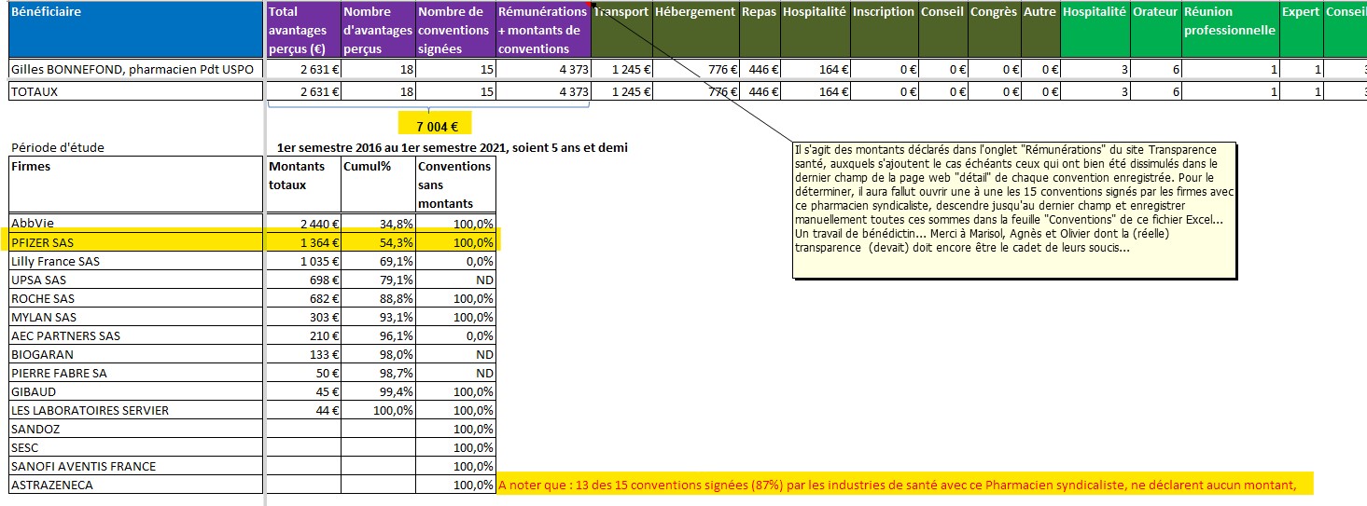
Task: Select the Cumul% header cell
Action: (378, 185)
